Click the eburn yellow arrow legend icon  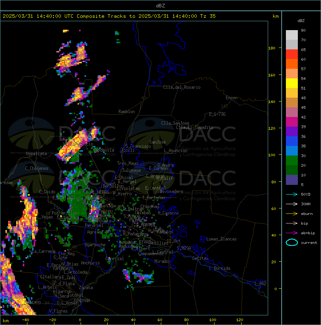292,214
